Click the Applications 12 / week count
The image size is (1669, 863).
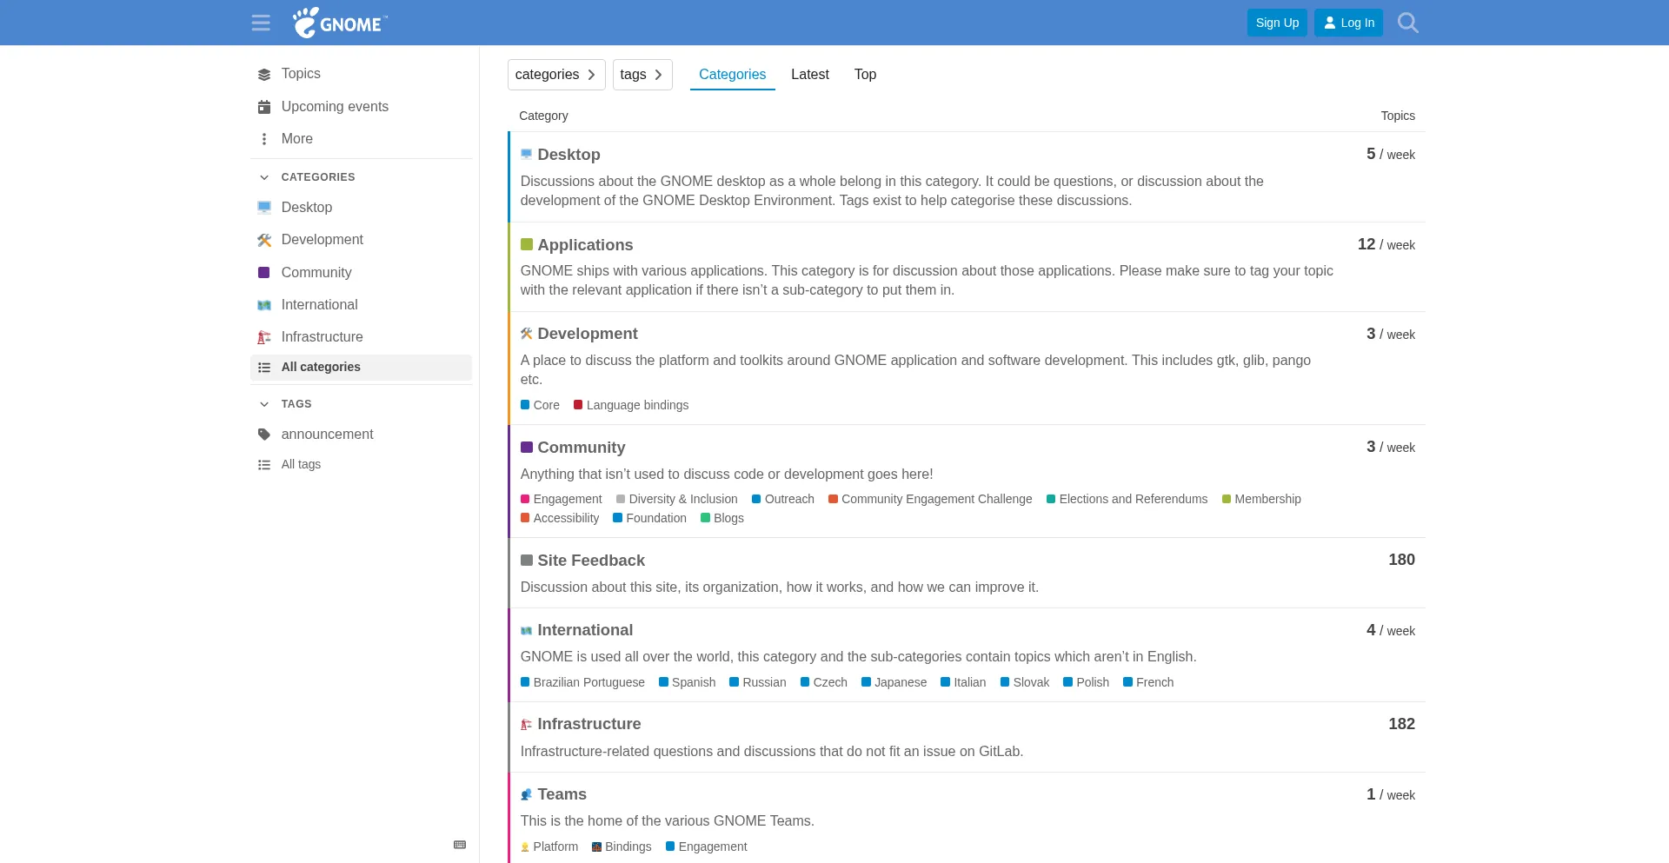point(1386,245)
